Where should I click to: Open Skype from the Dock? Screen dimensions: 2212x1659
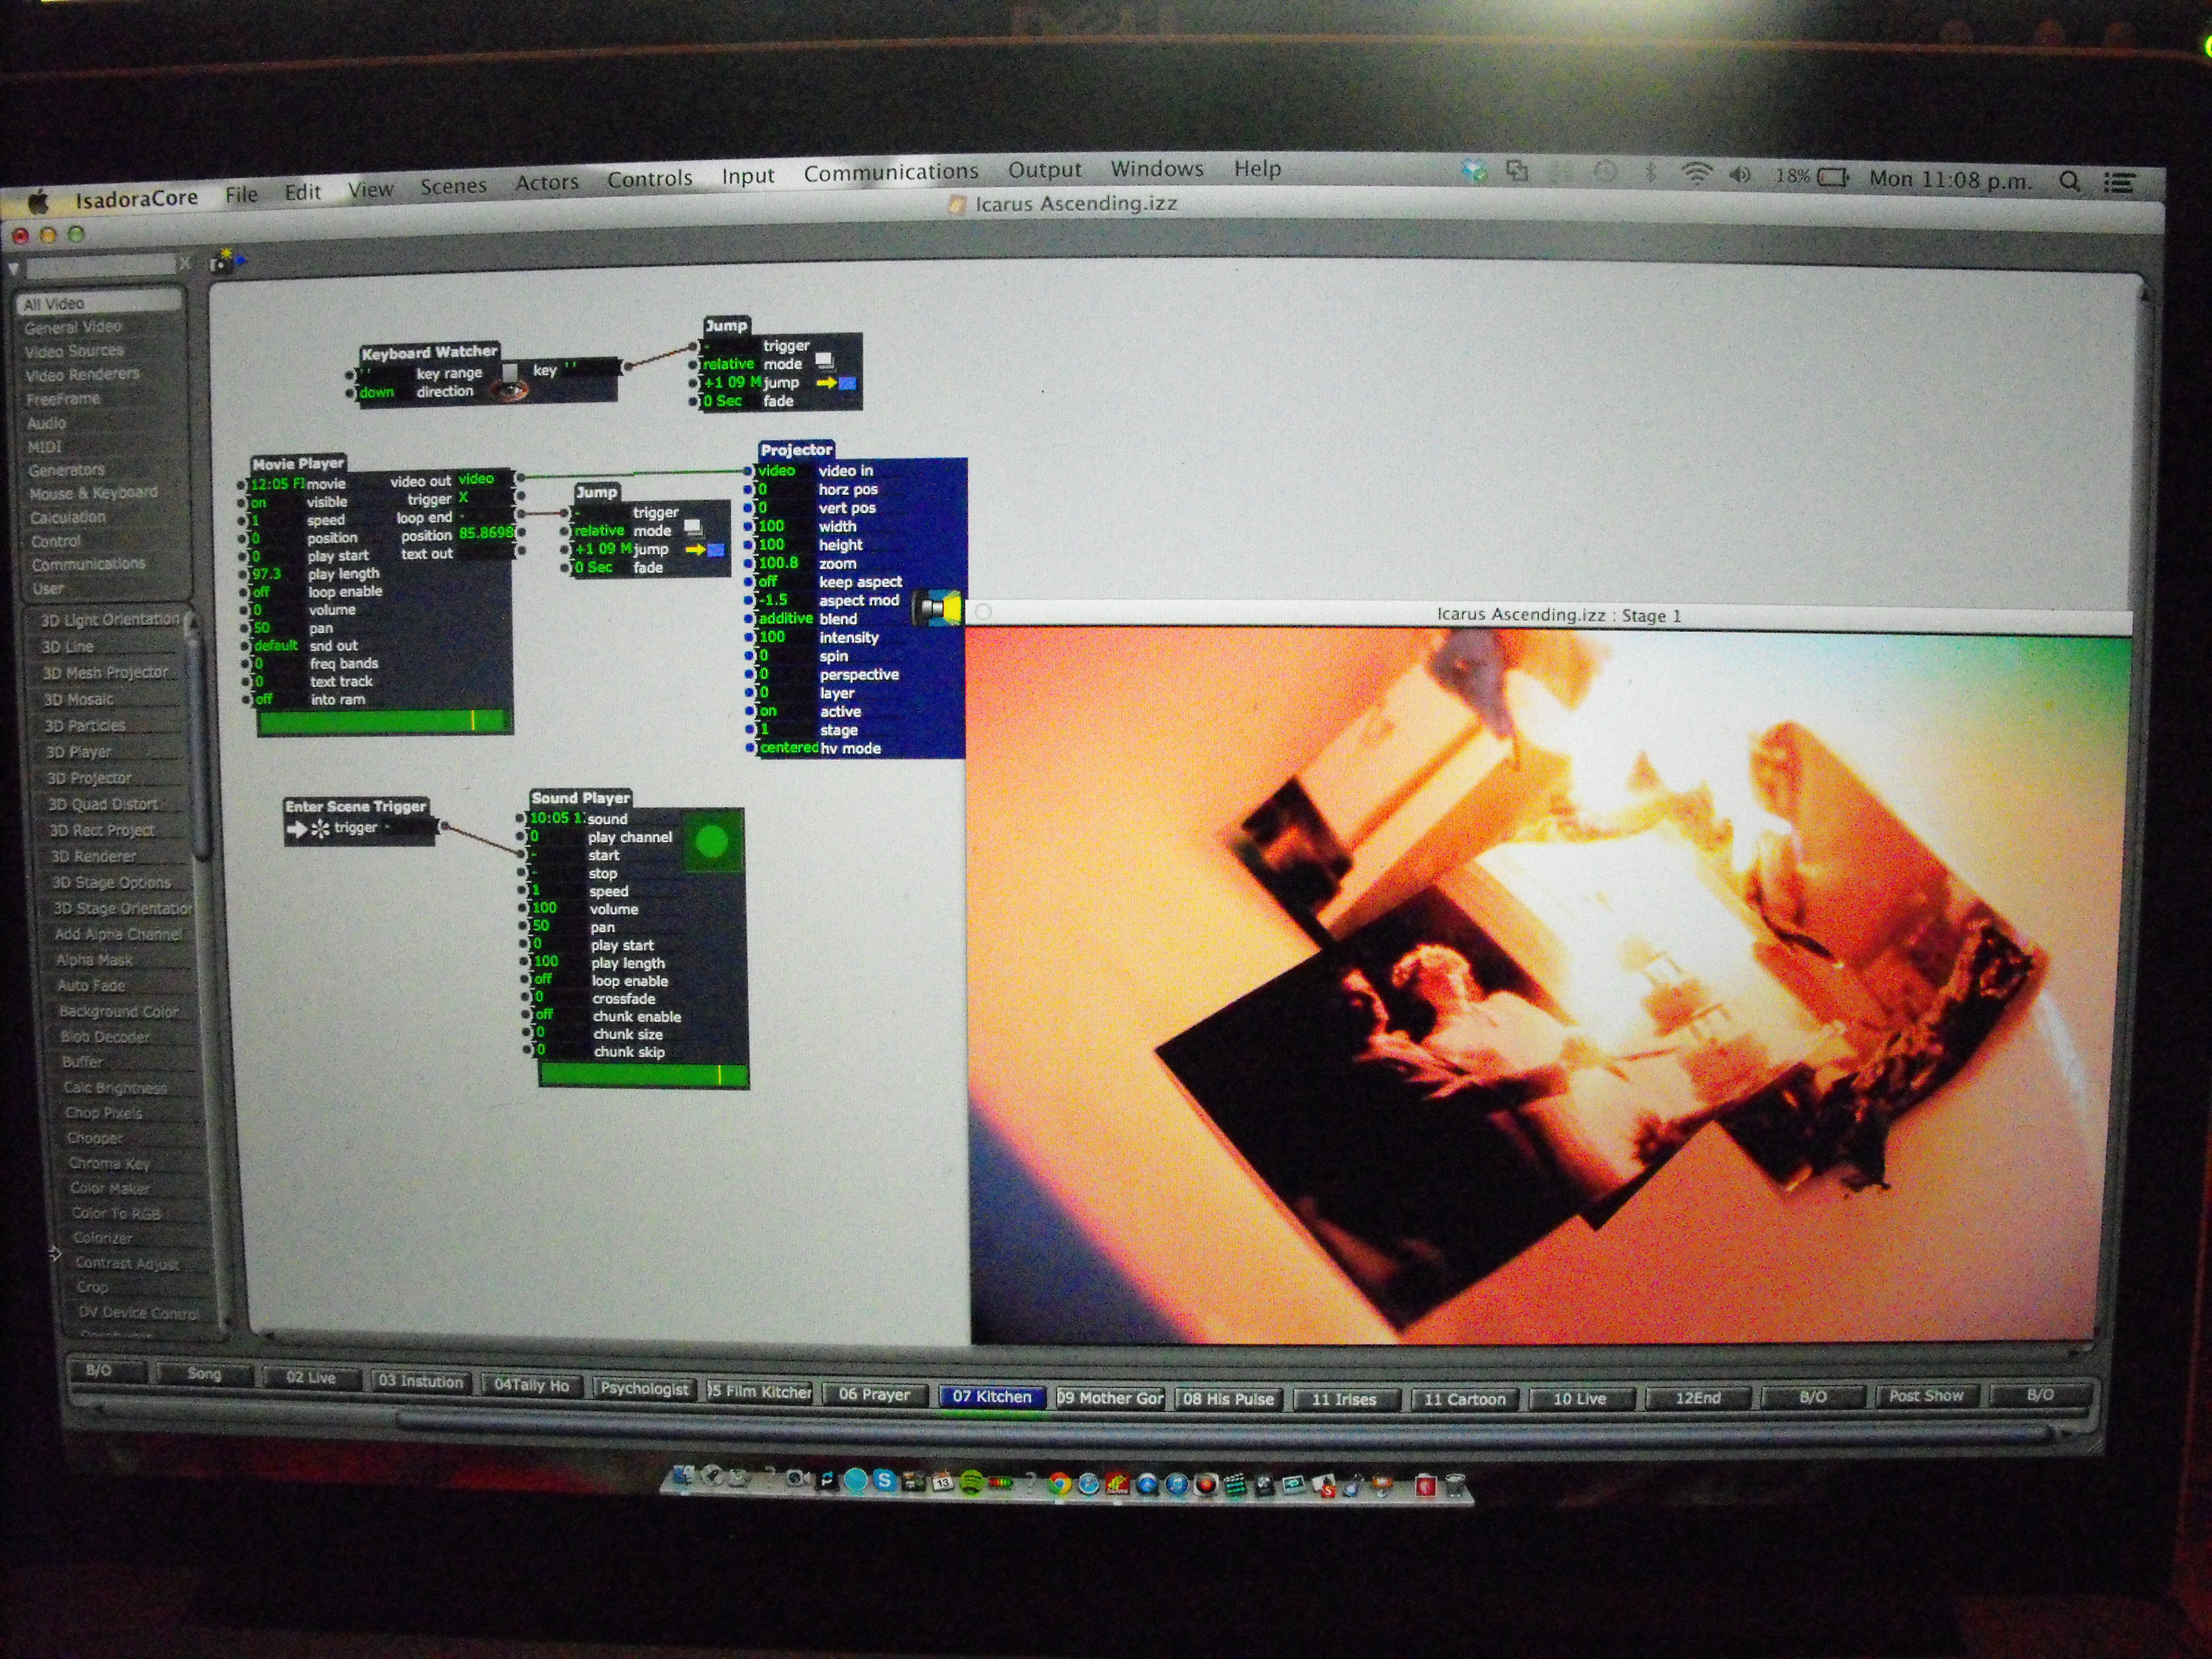coord(884,1481)
